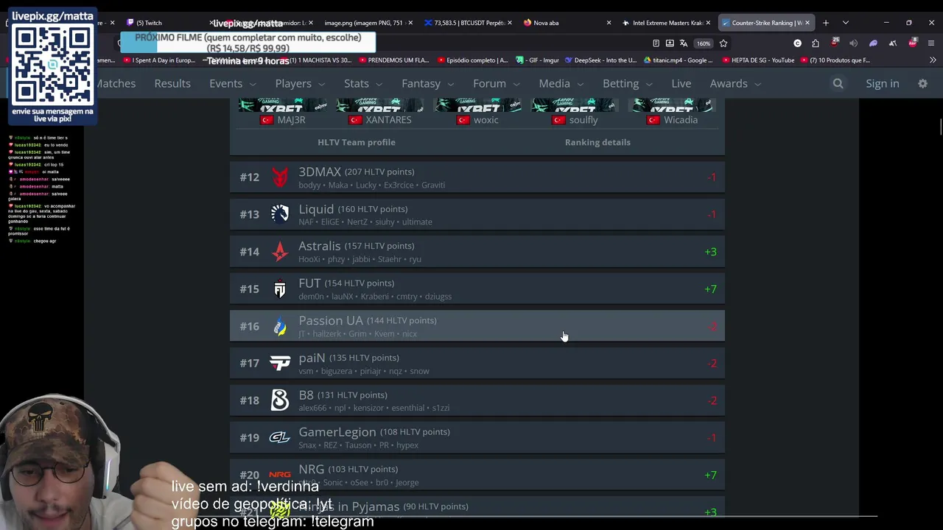The width and height of the screenshot is (943, 530).
Task: Open the list all tabs dropdown
Action: (846, 23)
